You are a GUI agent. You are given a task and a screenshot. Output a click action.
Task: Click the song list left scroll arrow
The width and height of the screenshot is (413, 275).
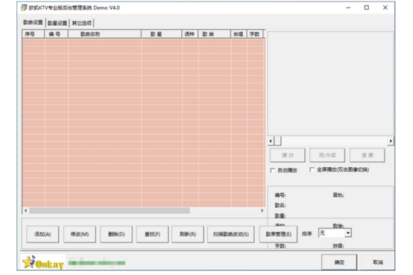pyautogui.click(x=25, y=210)
